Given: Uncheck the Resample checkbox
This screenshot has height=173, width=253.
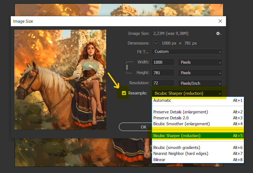Looking at the screenshot, I should point(124,93).
